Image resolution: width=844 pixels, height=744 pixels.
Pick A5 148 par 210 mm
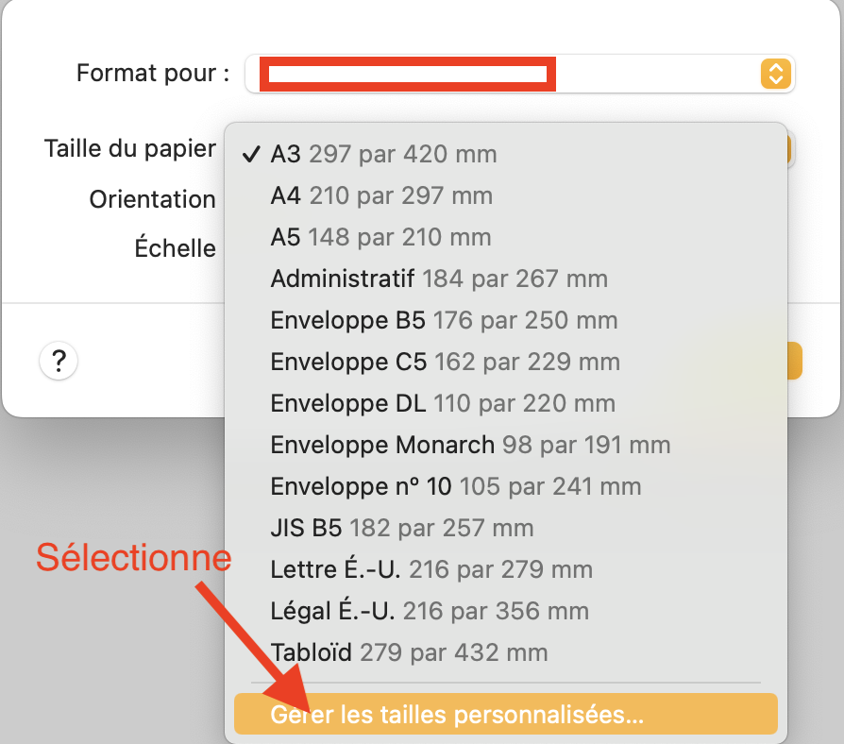pyautogui.click(x=380, y=237)
